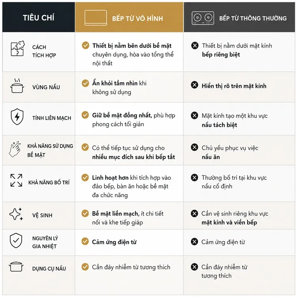Select the Bếp từ vô hình column header
This screenshot has height=297, width=297.
tap(129, 17)
